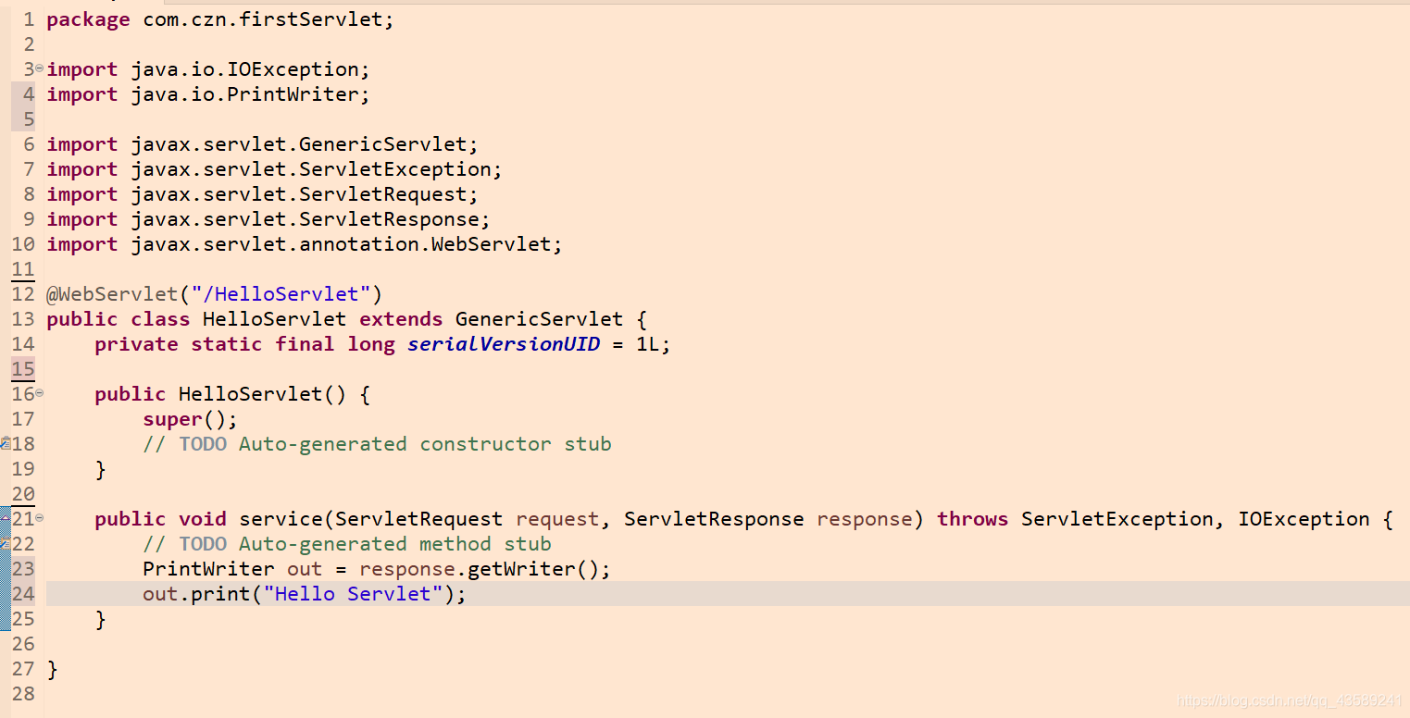Image resolution: width=1410 pixels, height=718 pixels.
Task: Click the @WebServlet annotation
Action: tap(112, 294)
